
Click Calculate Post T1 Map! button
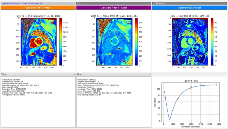(114, 8)
